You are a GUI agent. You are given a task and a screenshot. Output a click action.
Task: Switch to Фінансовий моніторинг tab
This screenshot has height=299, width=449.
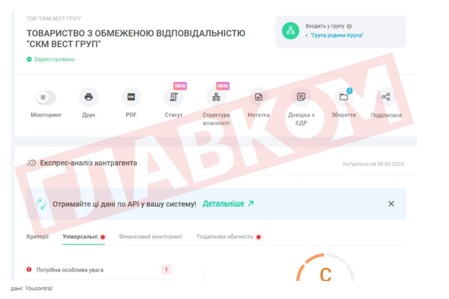151,237
